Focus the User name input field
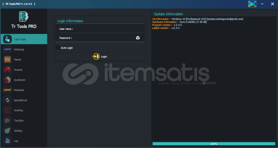The height and width of the screenshot is (148, 278). 100,29
